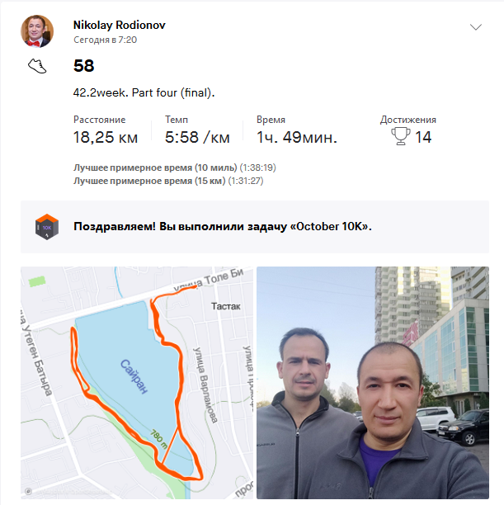
Task: Click the running shoe activity icon
Action: [37, 66]
